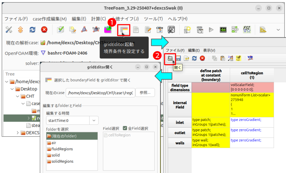This screenshot has width=286, height=173.
Task: Click the refresh icon in gridEditor toolbar
Action: pos(194,58)
